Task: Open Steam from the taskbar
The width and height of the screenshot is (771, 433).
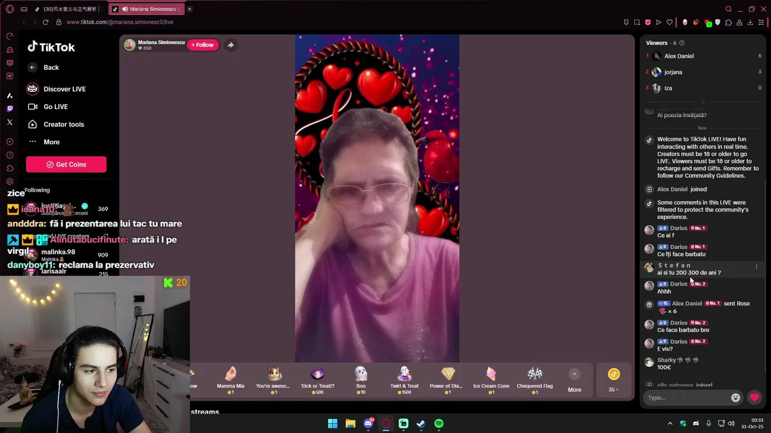Action: 421,423
